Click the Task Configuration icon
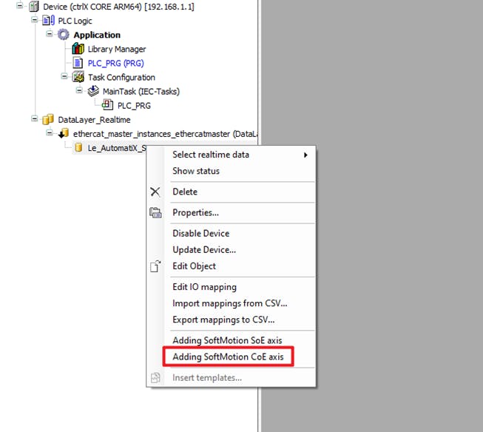 coord(78,77)
